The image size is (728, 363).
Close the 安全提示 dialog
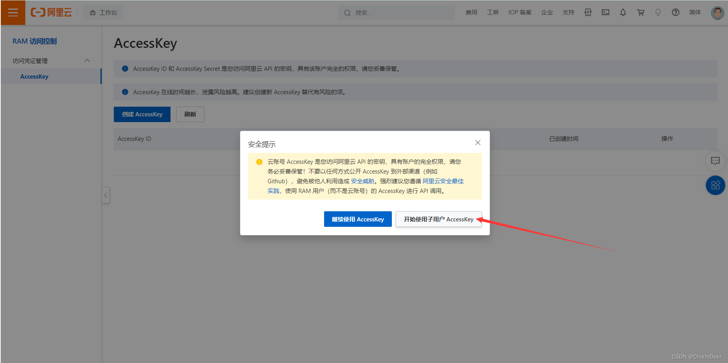[x=478, y=143]
